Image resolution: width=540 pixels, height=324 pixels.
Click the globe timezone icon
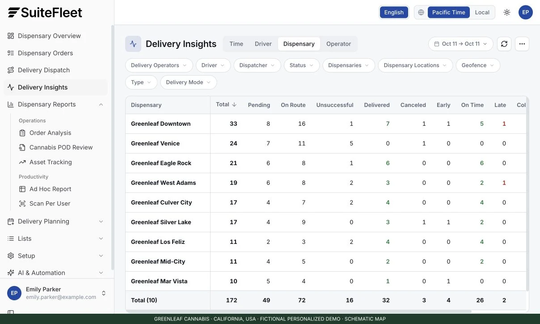click(x=421, y=13)
